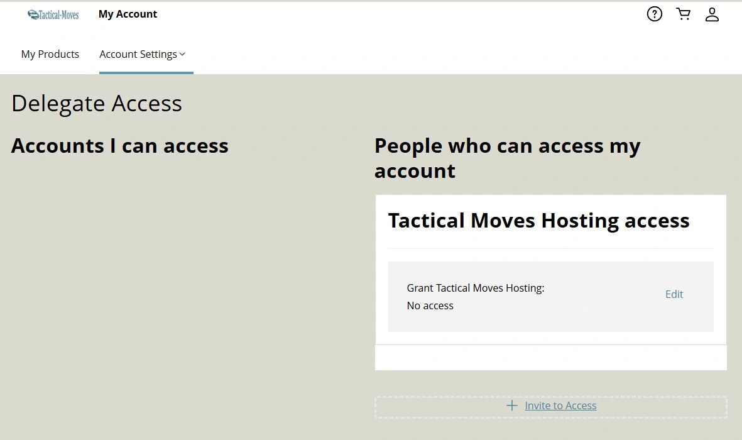Click the People who can access my account heading

point(507,158)
